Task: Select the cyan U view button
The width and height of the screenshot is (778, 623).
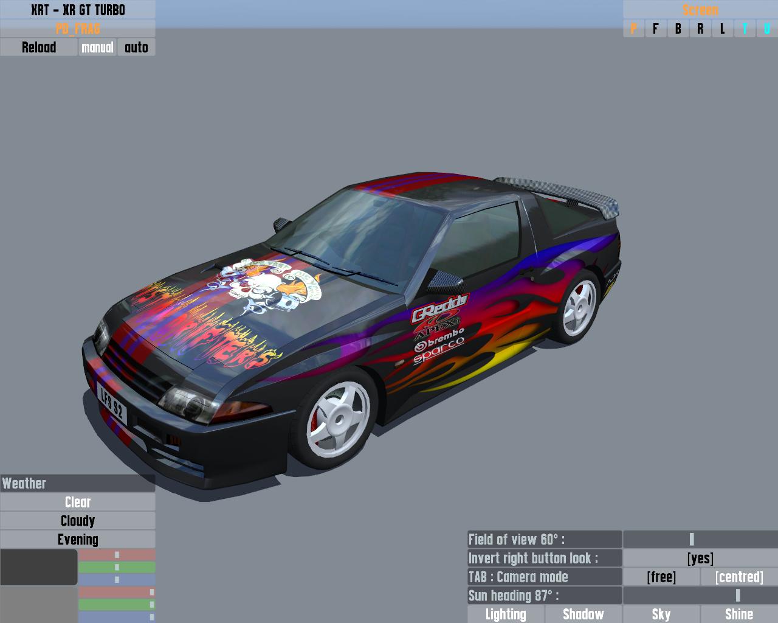Action: (x=767, y=29)
